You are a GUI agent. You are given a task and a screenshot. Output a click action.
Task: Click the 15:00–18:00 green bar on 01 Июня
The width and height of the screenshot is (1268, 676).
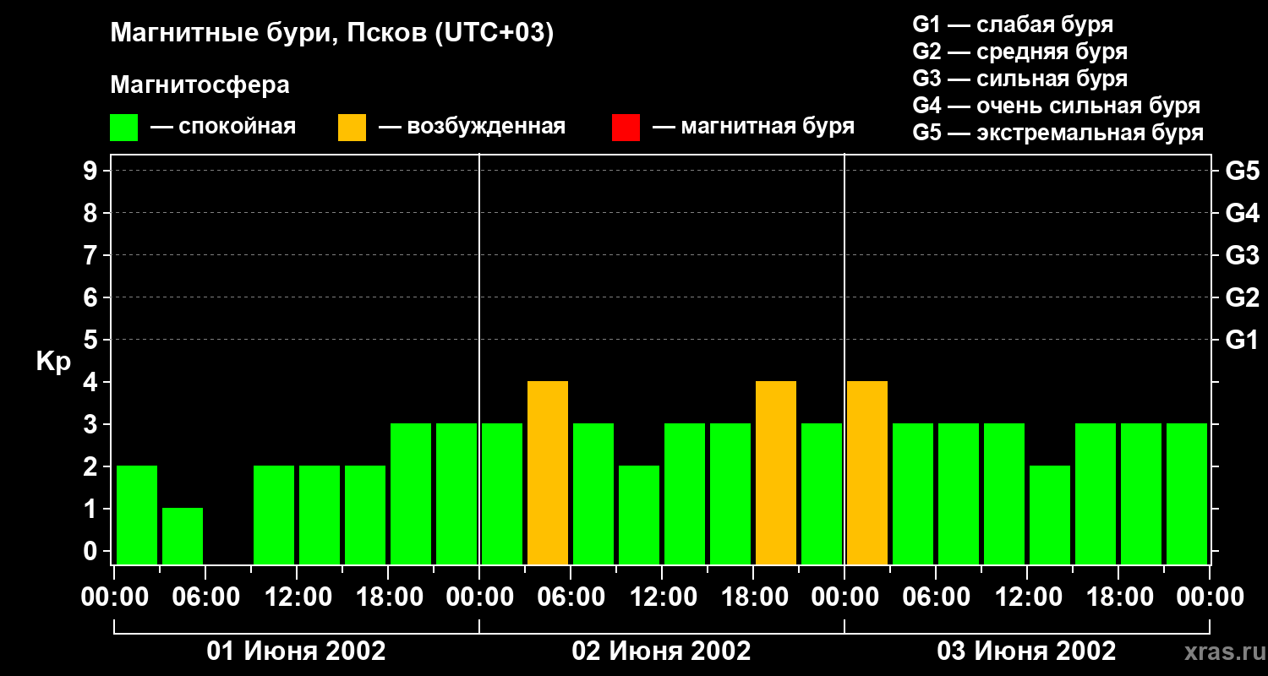365,515
